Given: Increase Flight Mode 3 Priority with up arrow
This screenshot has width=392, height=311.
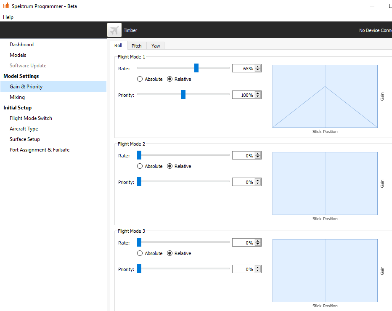Looking at the screenshot, I should tap(258, 267).
